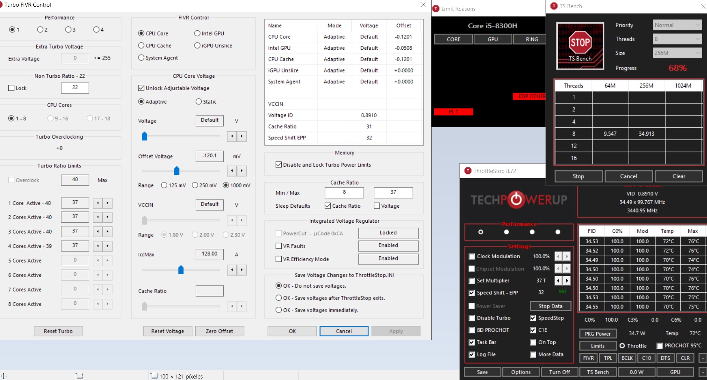707x380 pixels.
Task: Select the Static voltage radio button
Action: coord(199,102)
